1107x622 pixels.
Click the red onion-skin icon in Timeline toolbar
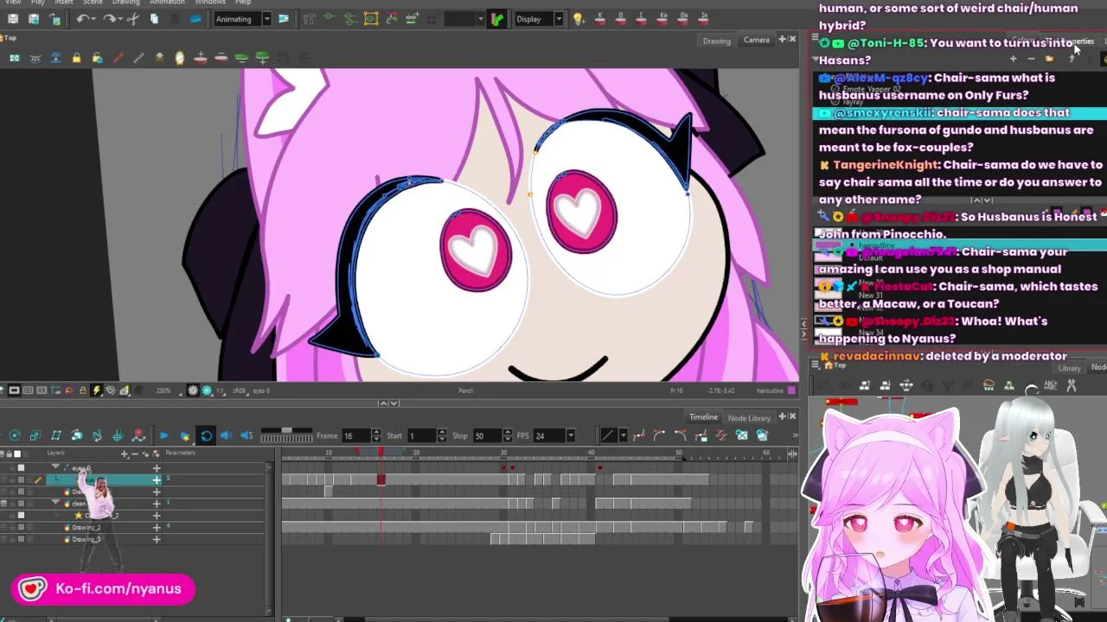138,435
